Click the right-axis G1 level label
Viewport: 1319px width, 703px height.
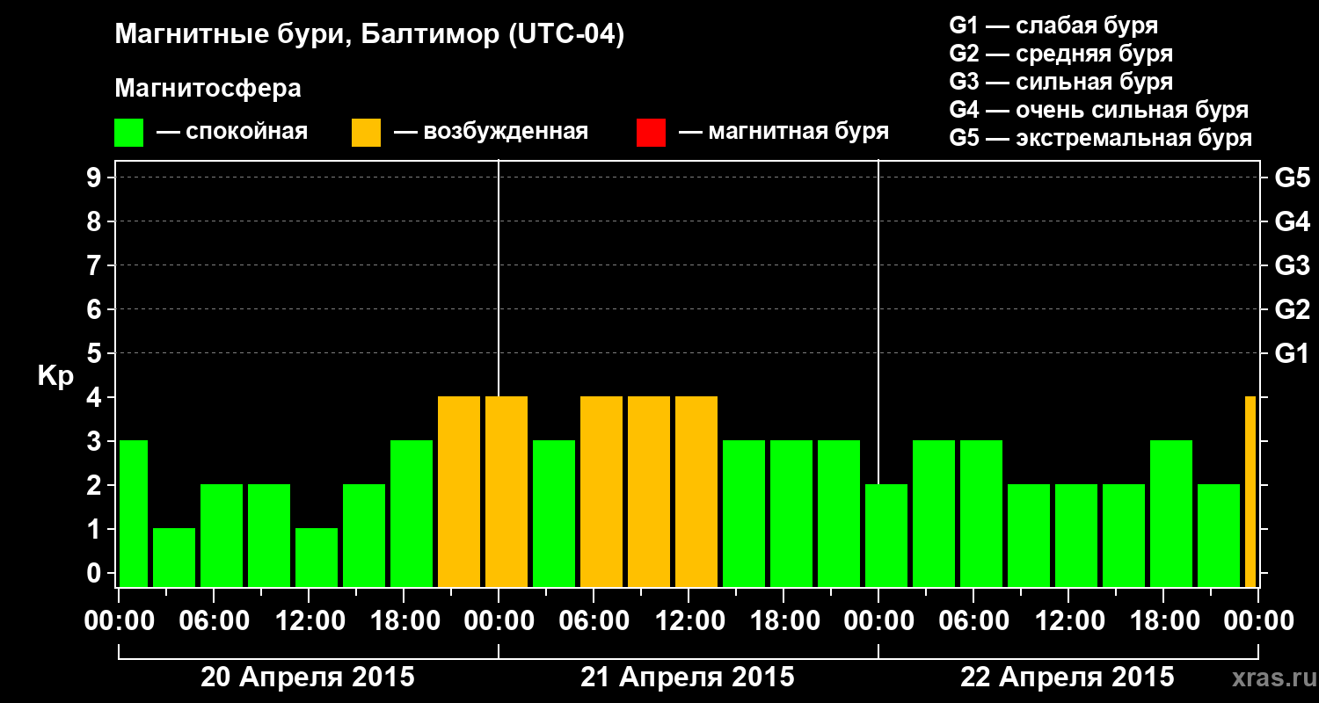pos(1292,353)
